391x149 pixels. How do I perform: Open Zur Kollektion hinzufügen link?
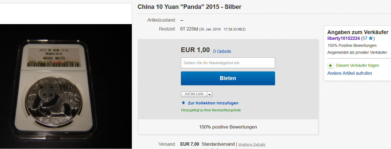click(213, 103)
